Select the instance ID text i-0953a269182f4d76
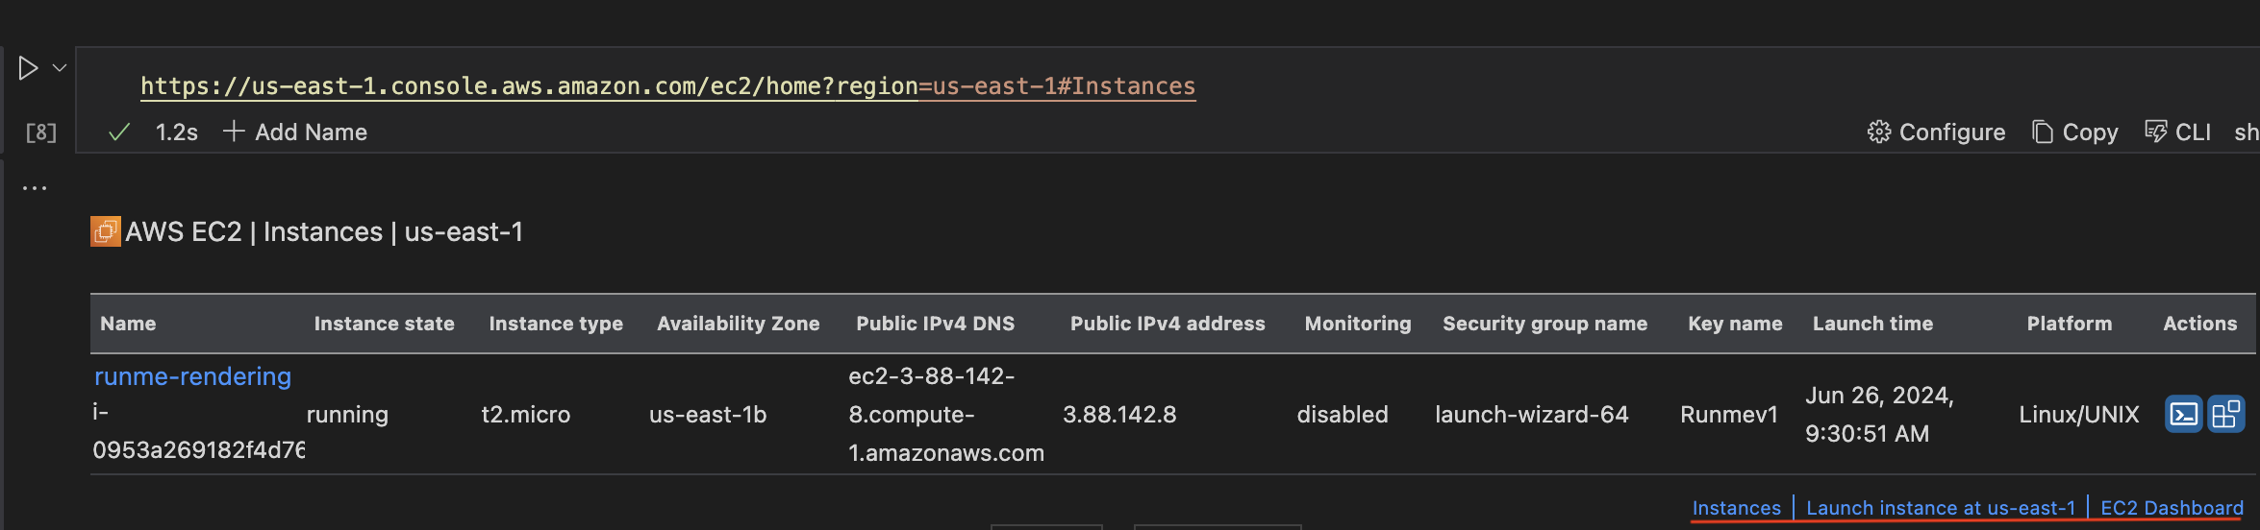This screenshot has width=2260, height=530. [198, 431]
